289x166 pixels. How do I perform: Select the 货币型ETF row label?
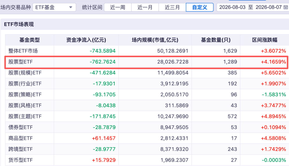pyautogui.click(x=20, y=160)
